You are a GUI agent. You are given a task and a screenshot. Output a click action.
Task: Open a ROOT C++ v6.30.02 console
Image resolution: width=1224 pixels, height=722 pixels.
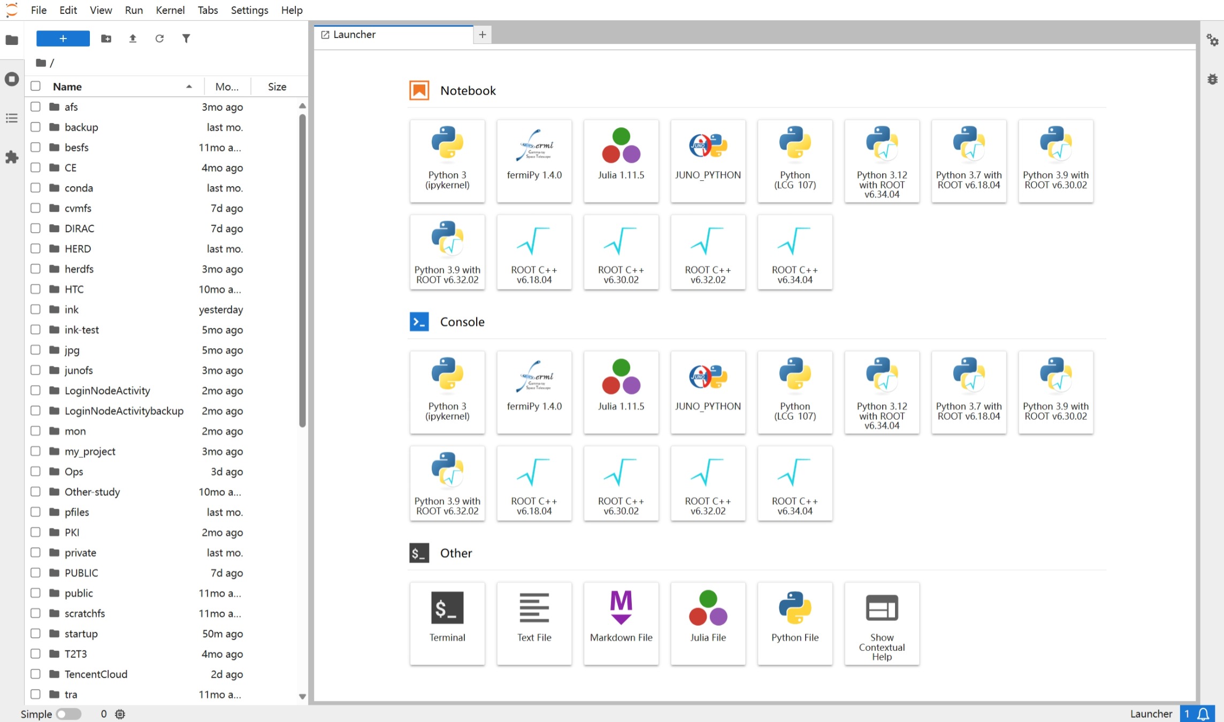tap(621, 483)
